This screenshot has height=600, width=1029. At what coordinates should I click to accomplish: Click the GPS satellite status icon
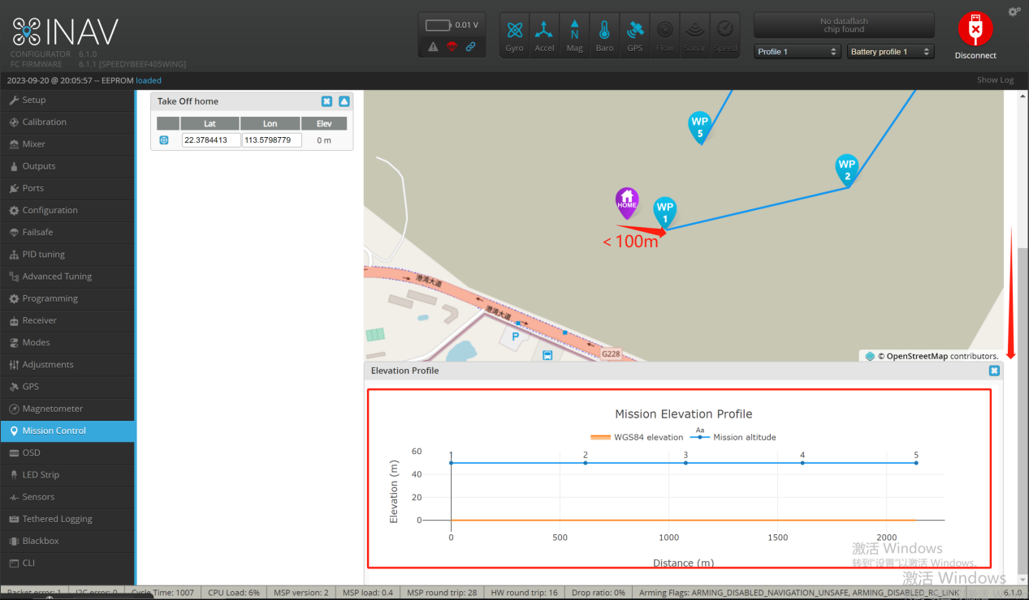(634, 36)
